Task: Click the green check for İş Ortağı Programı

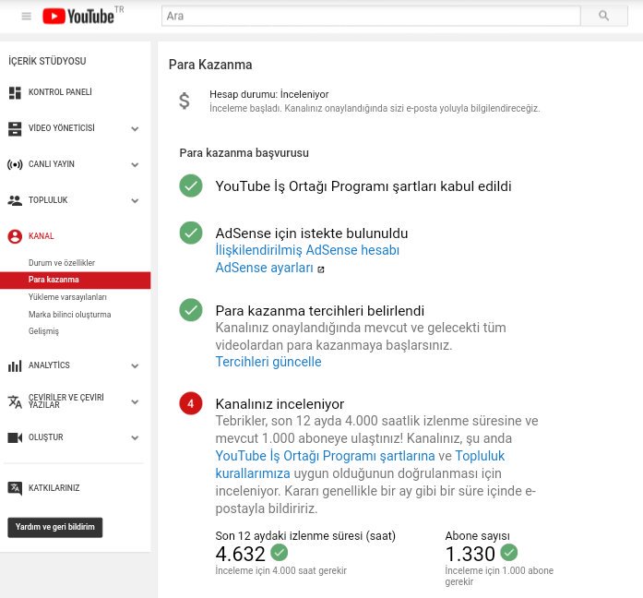Action: point(191,185)
